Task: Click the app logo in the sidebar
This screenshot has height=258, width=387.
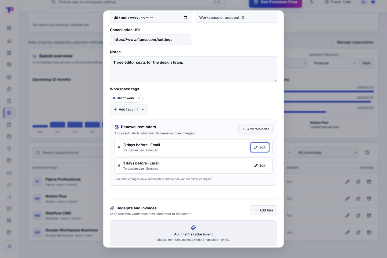Action: point(10,10)
